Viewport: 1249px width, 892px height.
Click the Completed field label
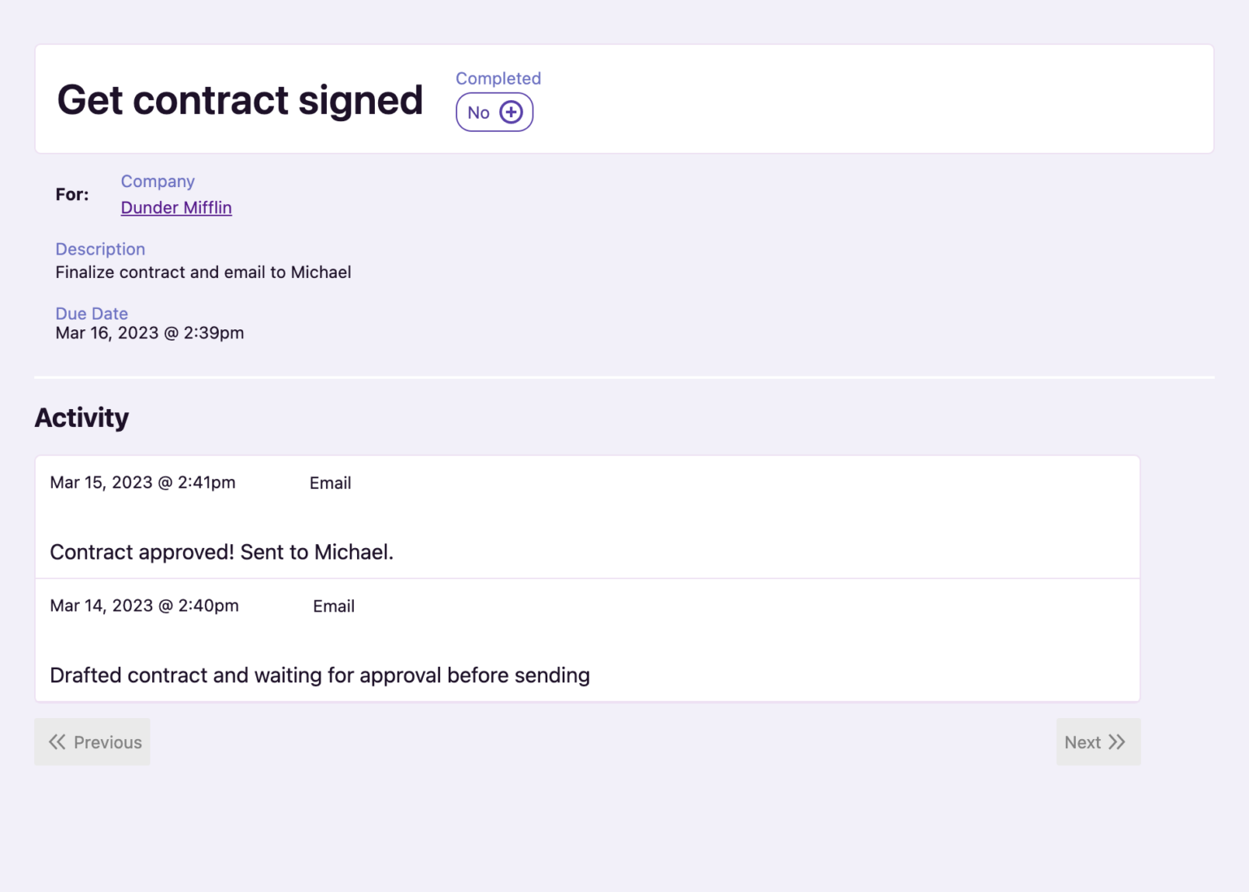[x=498, y=78]
